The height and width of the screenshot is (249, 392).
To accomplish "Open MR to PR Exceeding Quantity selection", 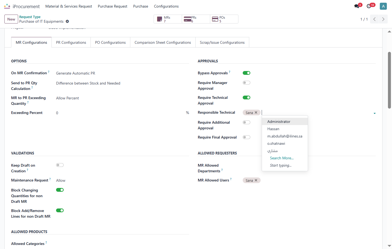I will [x=122, y=98].
